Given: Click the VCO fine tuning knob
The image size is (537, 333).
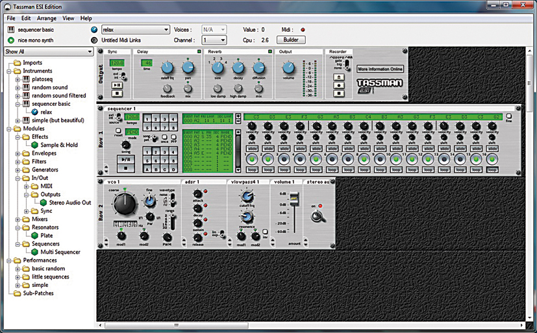Looking at the screenshot, I should pyautogui.click(x=149, y=201).
